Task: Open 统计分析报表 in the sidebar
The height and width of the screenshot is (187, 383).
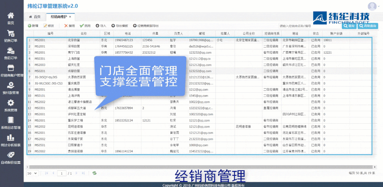Action: click(11, 141)
